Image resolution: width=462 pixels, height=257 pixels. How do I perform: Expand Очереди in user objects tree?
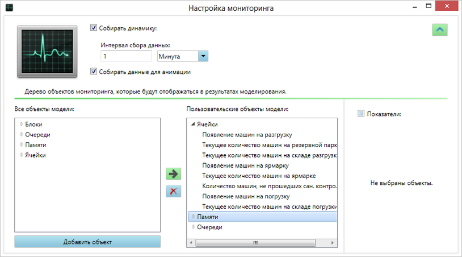[194, 227]
